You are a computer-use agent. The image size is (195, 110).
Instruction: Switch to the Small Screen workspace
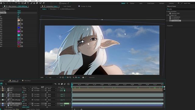151,3
